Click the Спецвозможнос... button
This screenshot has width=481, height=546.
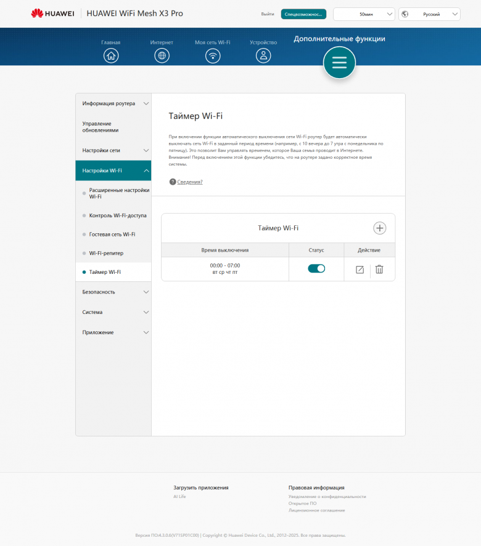click(x=303, y=14)
